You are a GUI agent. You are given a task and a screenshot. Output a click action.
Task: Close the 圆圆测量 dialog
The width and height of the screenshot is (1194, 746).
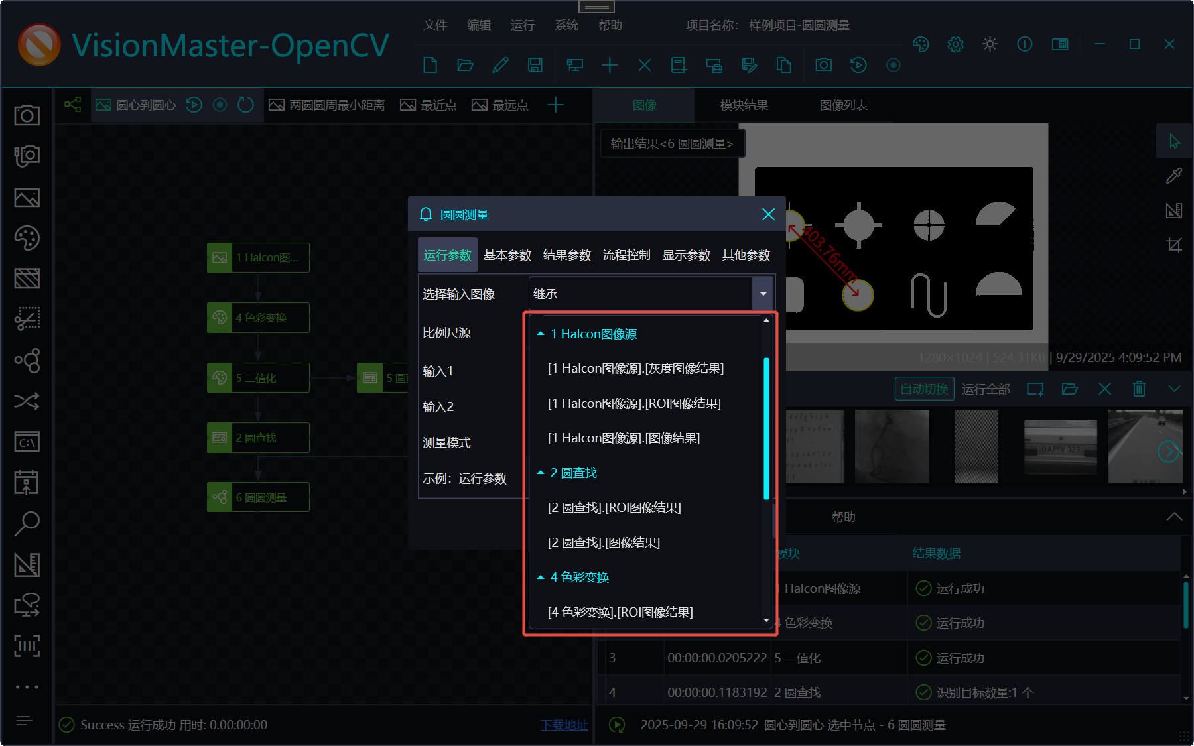(769, 214)
